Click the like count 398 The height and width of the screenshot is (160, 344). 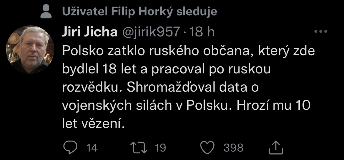[233, 148]
